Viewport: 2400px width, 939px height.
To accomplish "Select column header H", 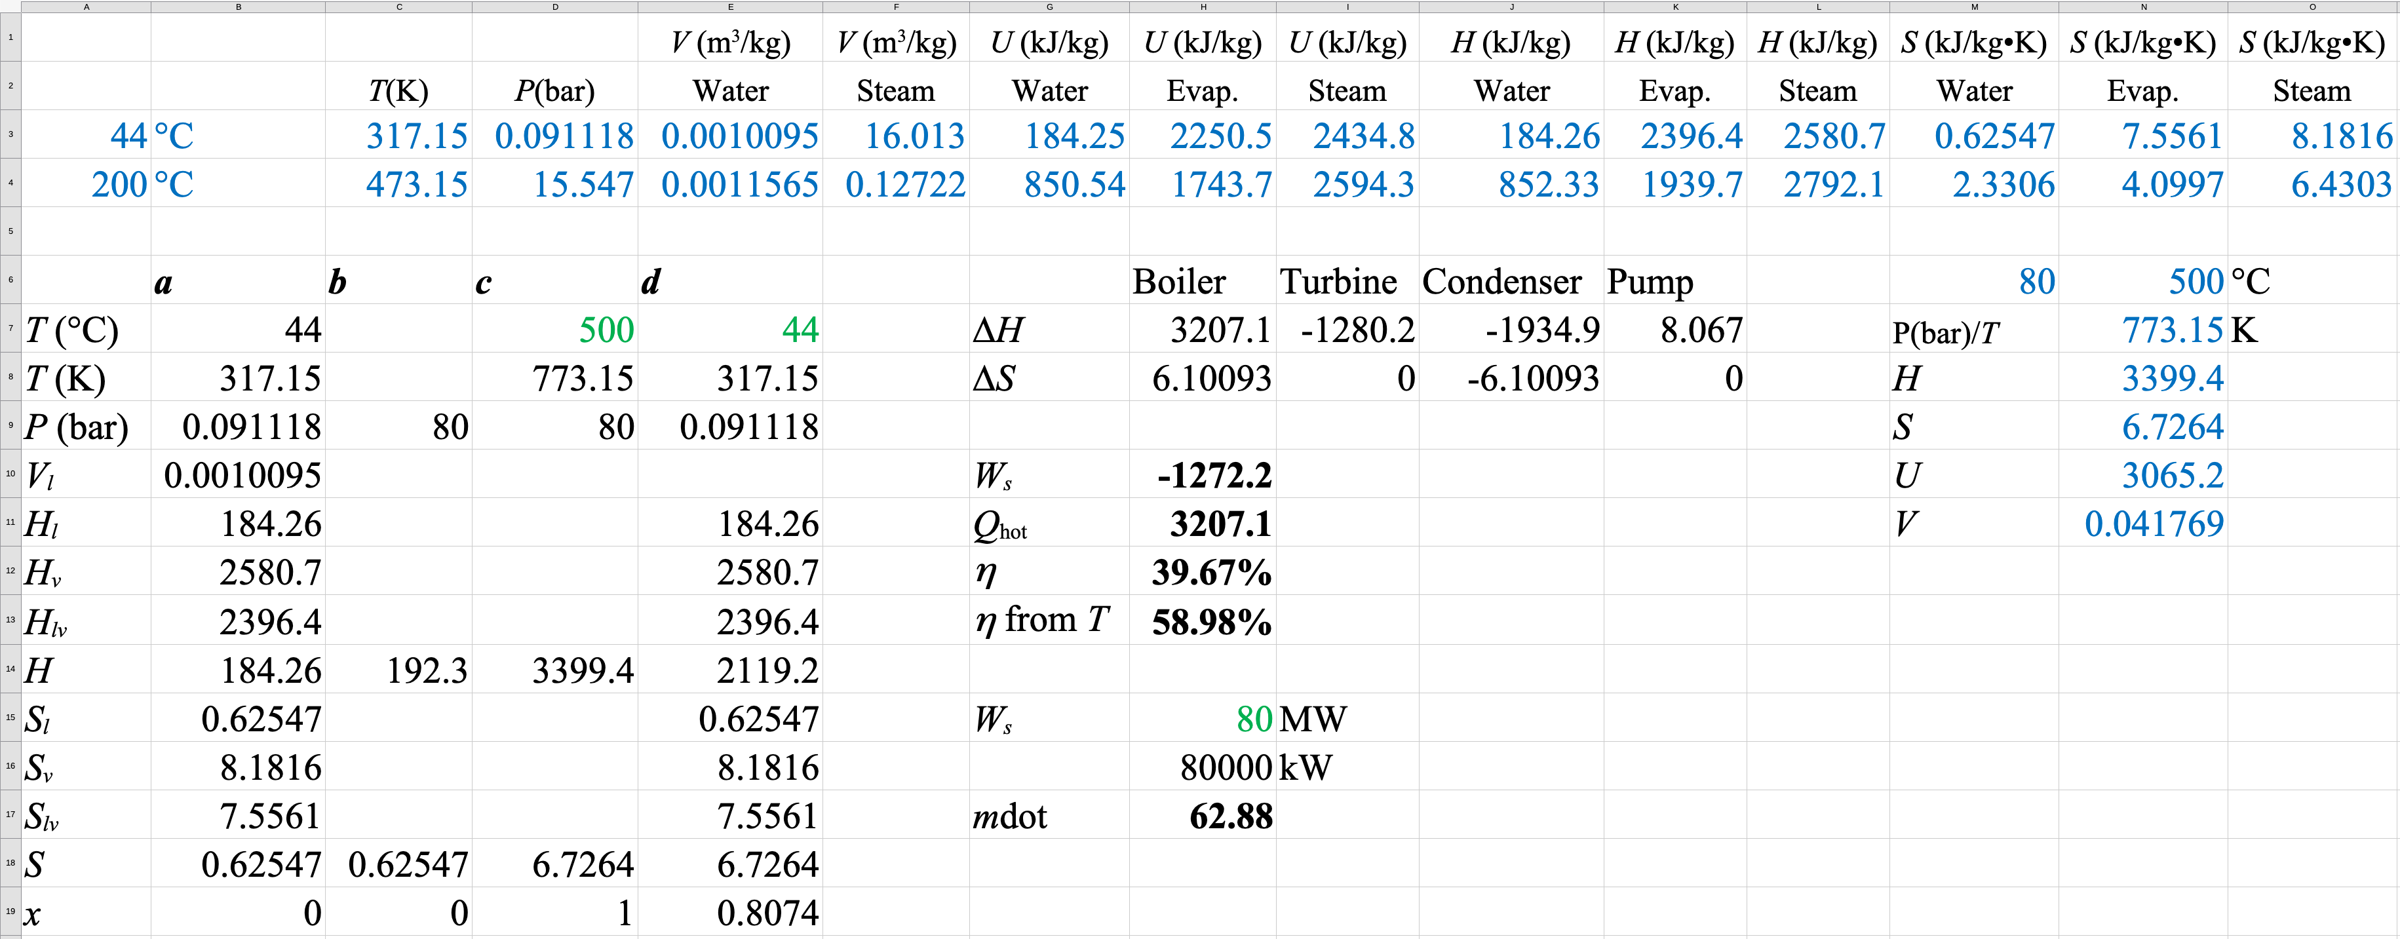I will (x=1202, y=7).
